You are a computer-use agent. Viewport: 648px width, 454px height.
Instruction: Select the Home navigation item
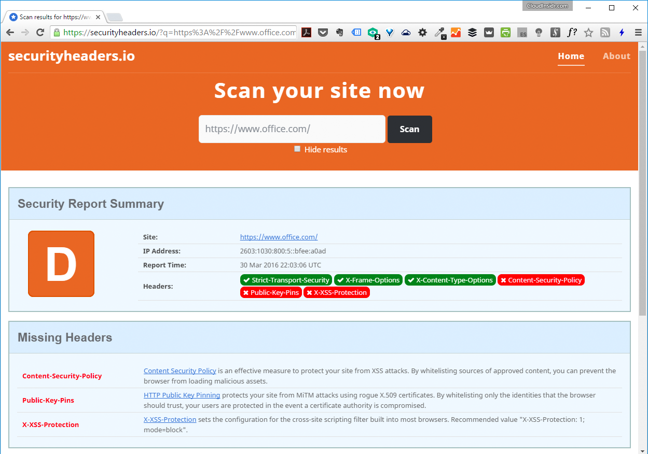571,56
